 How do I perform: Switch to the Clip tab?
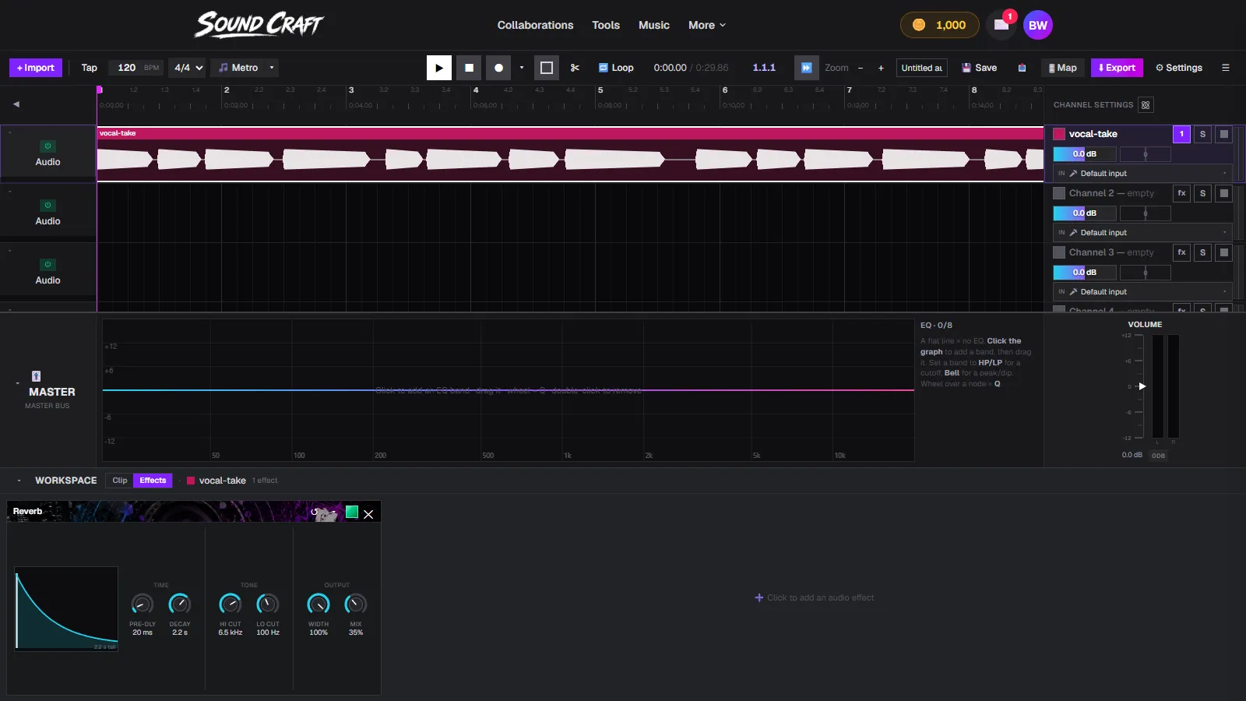pyautogui.click(x=120, y=481)
